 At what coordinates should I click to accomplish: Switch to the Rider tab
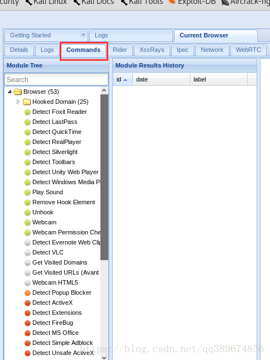[x=120, y=50]
